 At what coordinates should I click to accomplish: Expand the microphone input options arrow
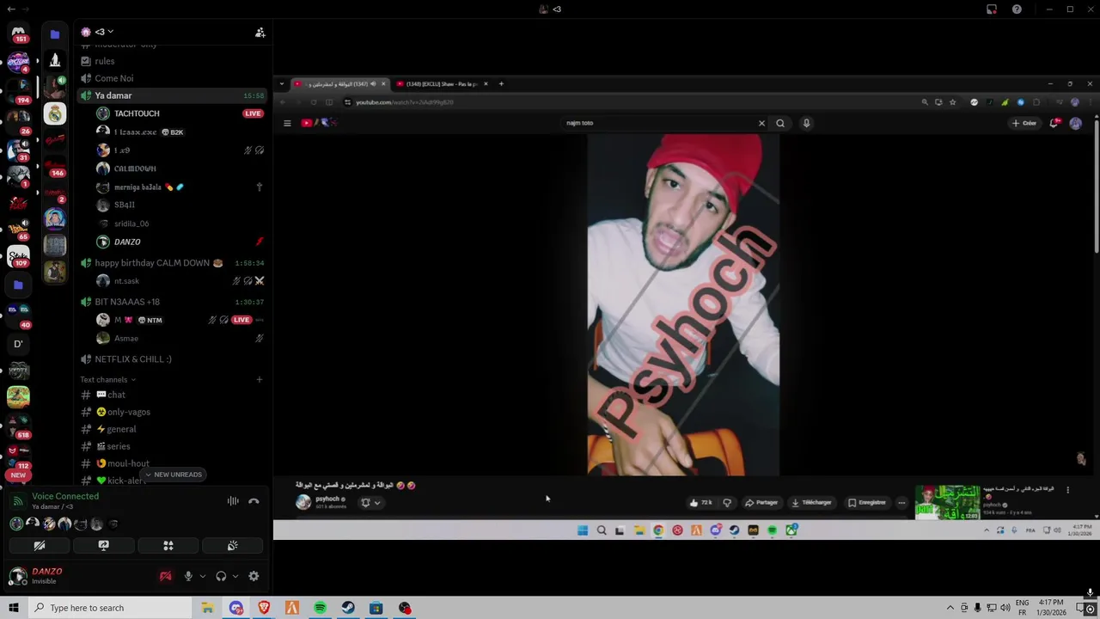(x=203, y=576)
